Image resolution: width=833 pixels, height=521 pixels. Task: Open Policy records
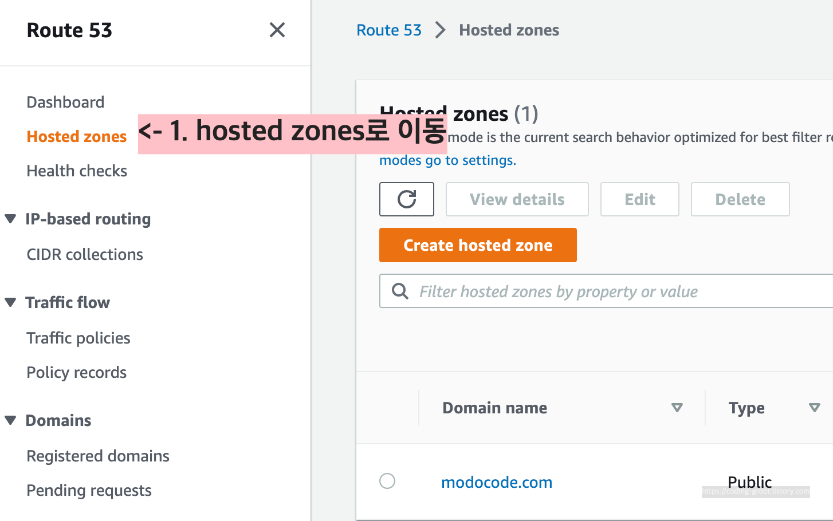76,372
